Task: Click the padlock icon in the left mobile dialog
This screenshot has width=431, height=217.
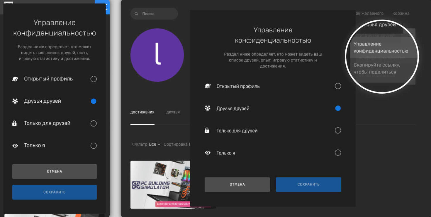Action: click(14, 123)
